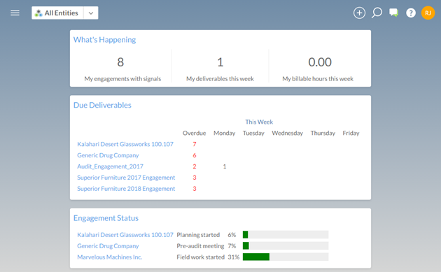Click the 1 deliverables this week count

[x=220, y=62]
